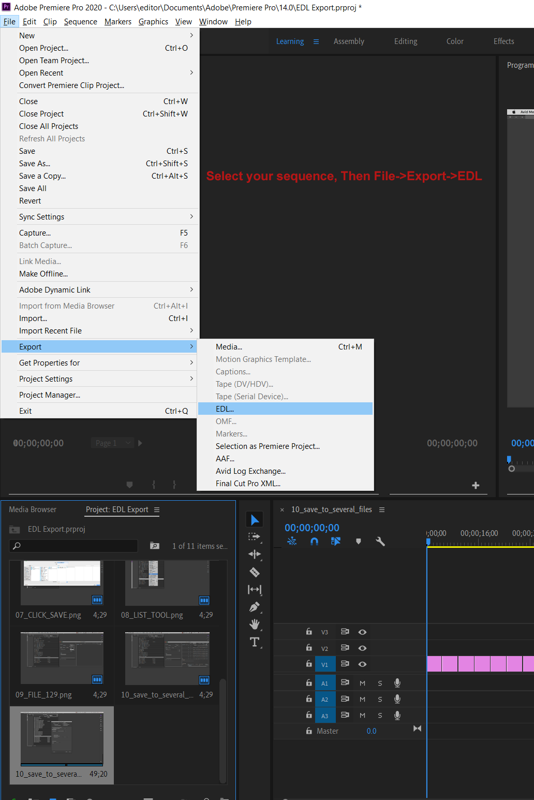The height and width of the screenshot is (800, 534).
Task: Enable voice-over record on A1
Action: pos(397,683)
